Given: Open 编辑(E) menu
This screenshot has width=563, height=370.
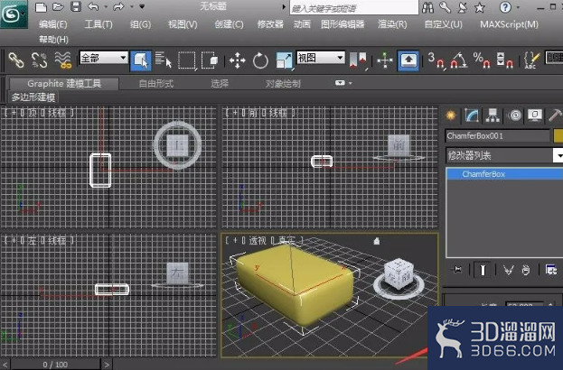Looking at the screenshot, I should point(53,24).
